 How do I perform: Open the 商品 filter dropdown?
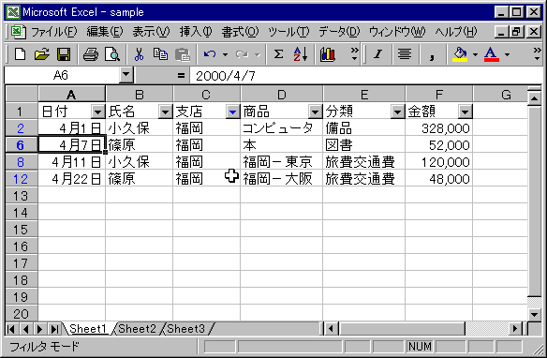[315, 112]
